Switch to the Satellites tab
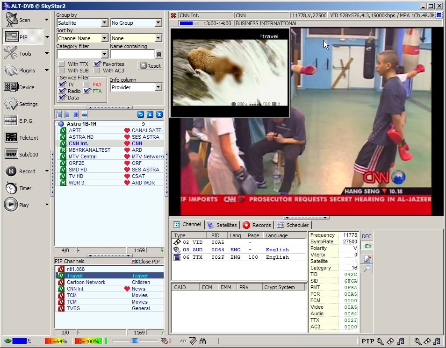Viewport: 446px width, 348px height. point(222,225)
